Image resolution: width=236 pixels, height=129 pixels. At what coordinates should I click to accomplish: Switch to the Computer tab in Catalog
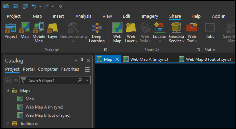point(48,69)
